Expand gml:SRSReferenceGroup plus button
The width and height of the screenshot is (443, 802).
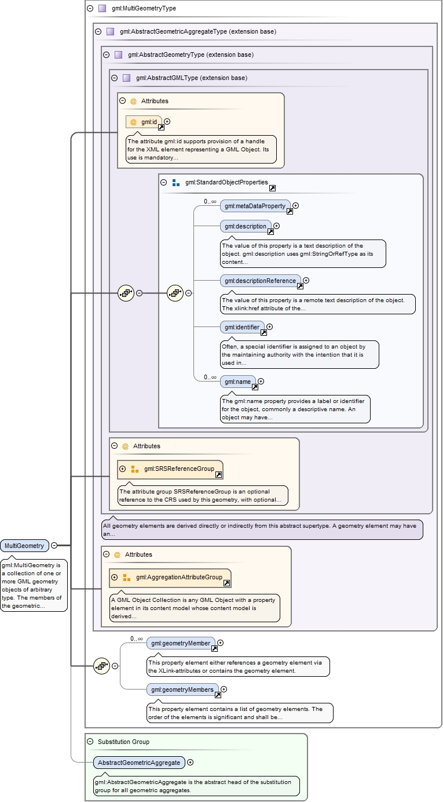tap(122, 469)
